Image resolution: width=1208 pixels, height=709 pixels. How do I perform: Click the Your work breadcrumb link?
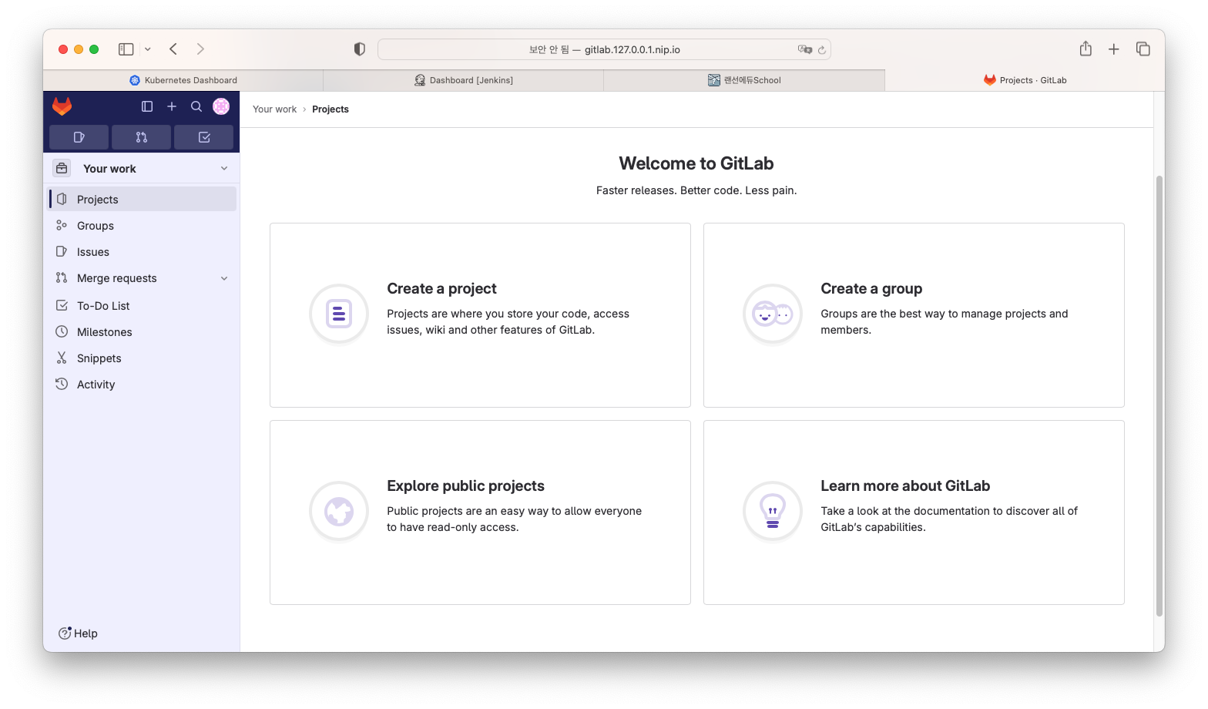click(274, 109)
